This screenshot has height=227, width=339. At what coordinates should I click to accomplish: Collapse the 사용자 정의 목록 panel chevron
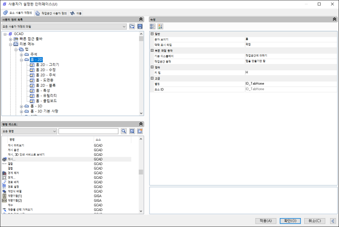pos(141,19)
